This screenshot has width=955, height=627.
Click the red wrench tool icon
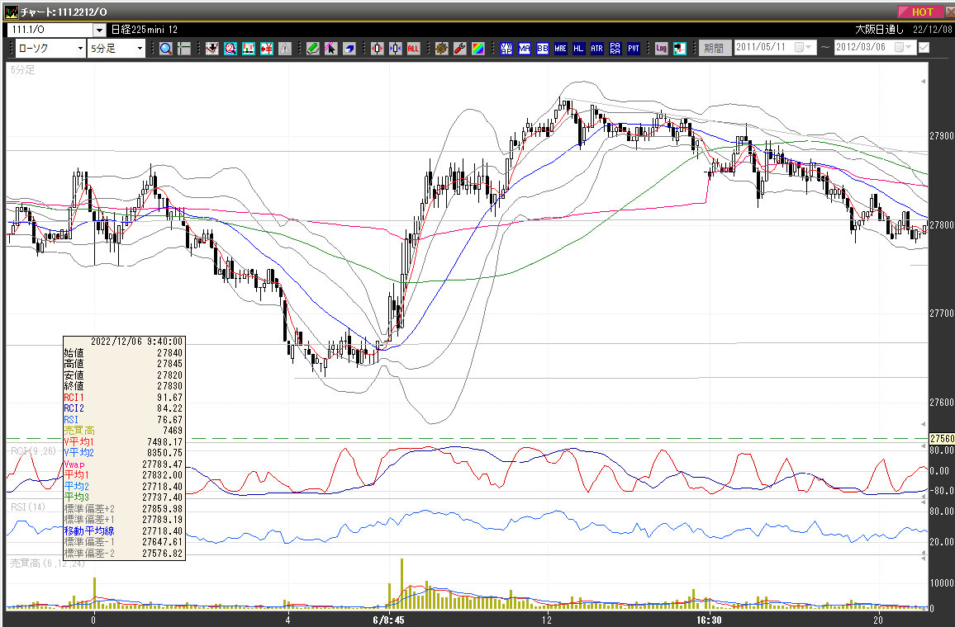[x=460, y=49]
